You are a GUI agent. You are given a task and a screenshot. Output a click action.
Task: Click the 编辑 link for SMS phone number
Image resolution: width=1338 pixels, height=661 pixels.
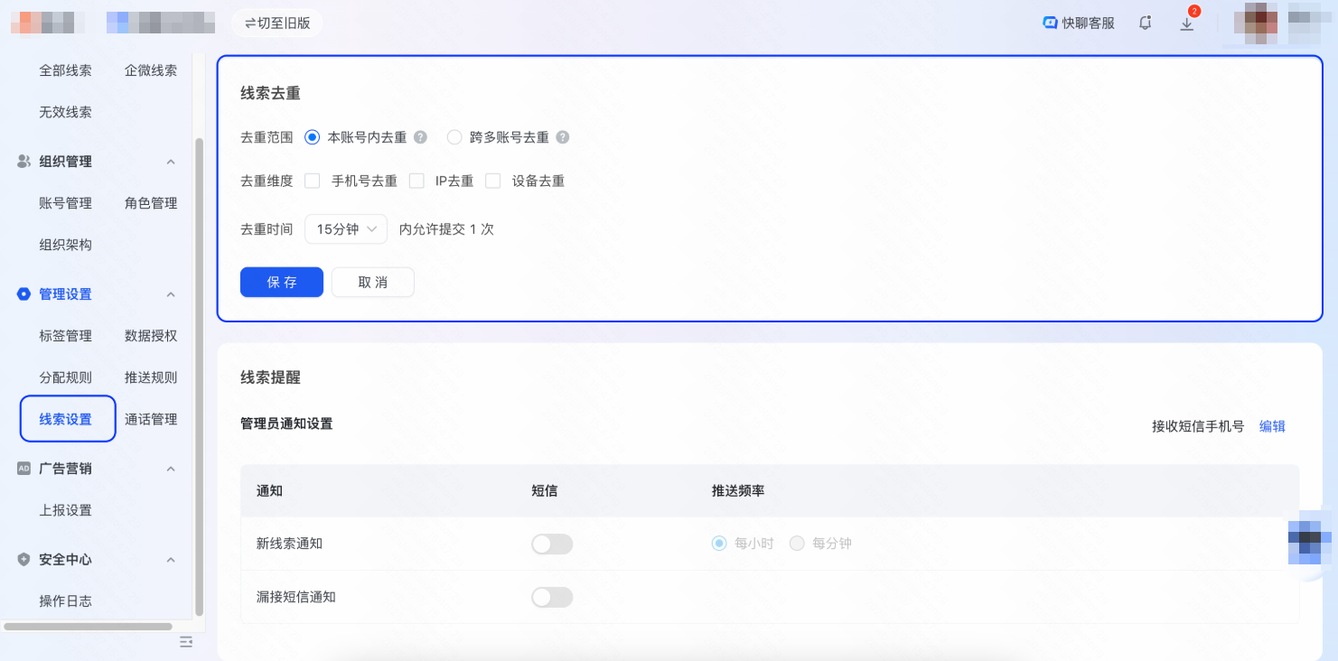(1272, 425)
